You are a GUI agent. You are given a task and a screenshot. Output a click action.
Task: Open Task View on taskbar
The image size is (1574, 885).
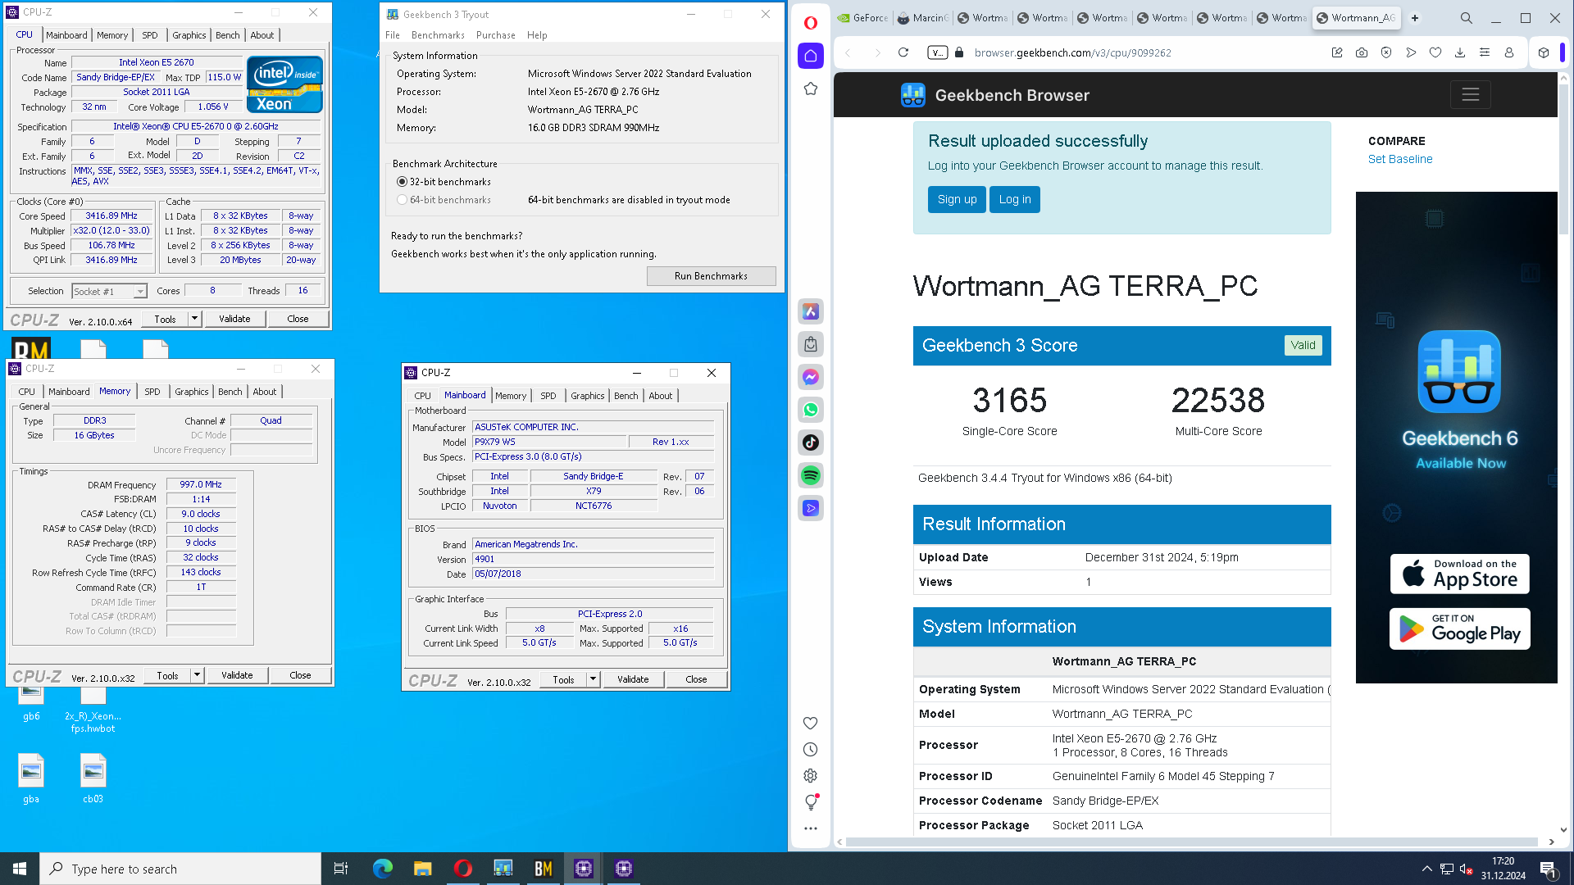tap(341, 869)
